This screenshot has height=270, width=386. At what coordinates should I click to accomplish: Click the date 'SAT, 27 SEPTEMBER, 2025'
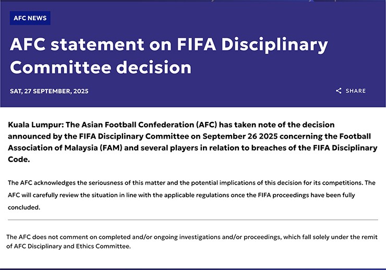[x=49, y=91]
